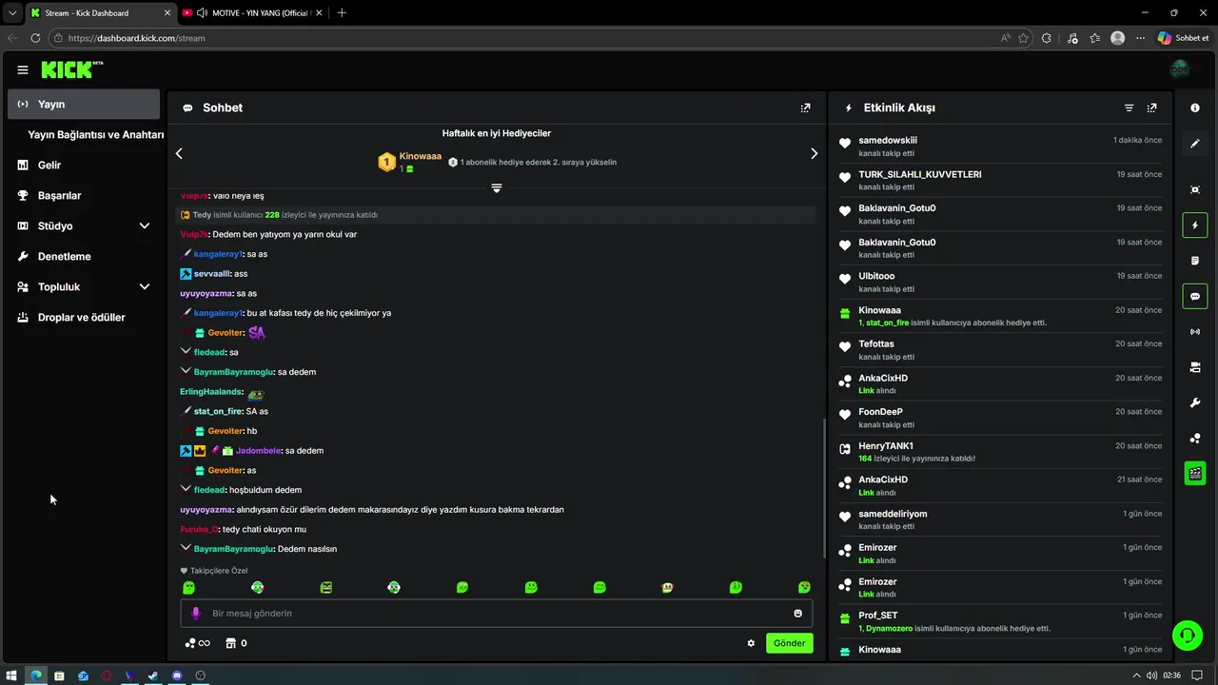The height and width of the screenshot is (685, 1218).
Task: Pop out the Sohbet chat panel
Action: click(806, 108)
